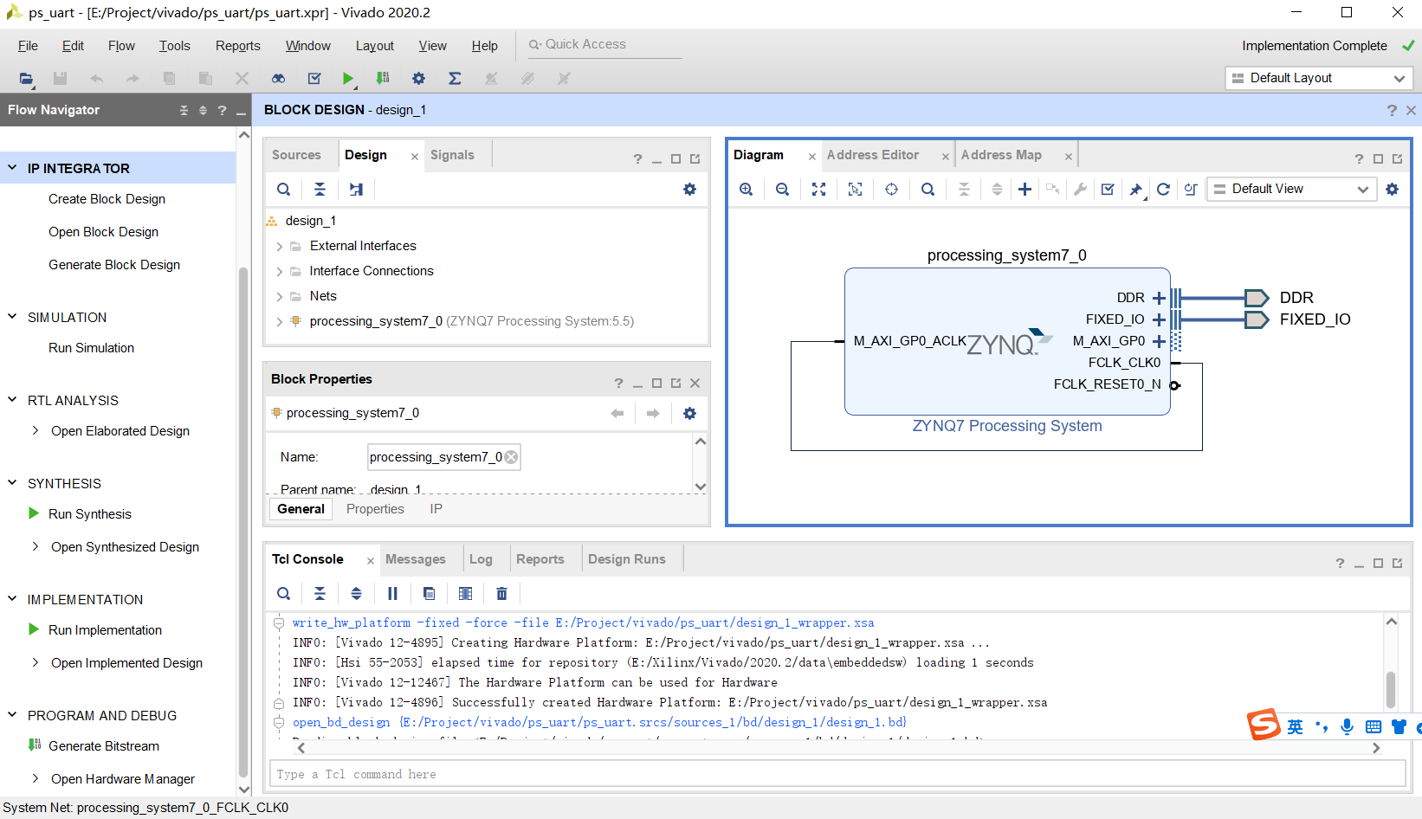Open the Properties tab in Block Properties
The height and width of the screenshot is (819, 1422).
375,509
